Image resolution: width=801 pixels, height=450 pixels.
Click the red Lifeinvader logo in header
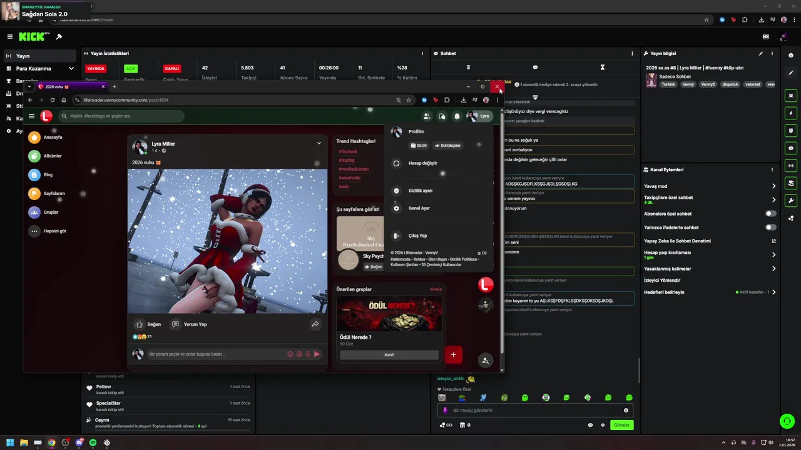[46, 116]
